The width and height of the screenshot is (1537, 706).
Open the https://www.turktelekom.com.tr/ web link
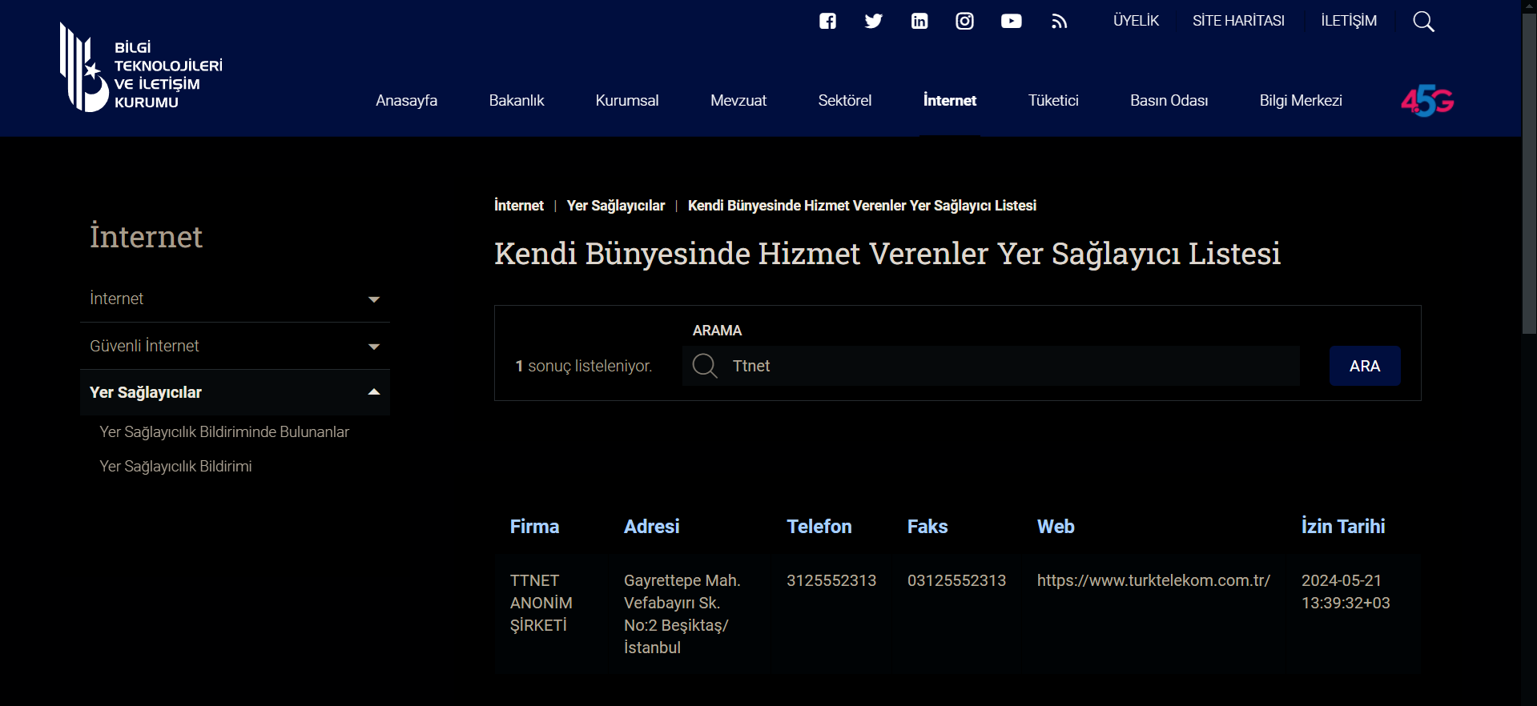(1153, 580)
